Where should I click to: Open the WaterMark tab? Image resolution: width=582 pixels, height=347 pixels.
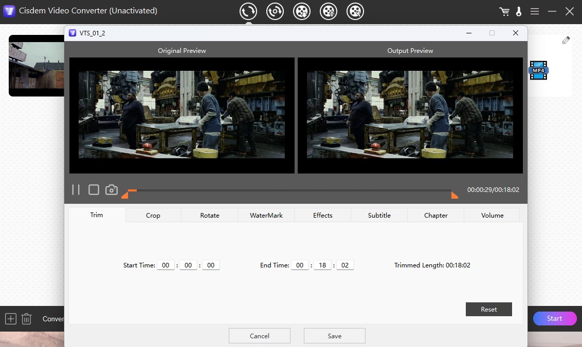[x=266, y=216]
